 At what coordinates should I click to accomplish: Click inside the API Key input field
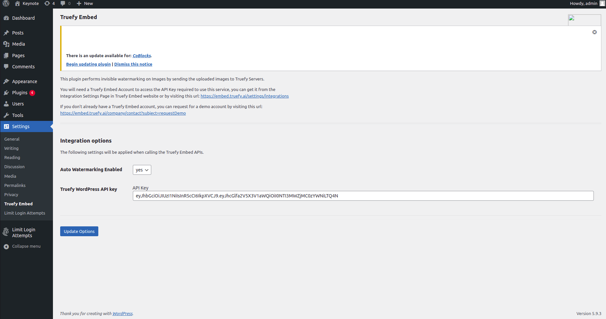(x=363, y=196)
